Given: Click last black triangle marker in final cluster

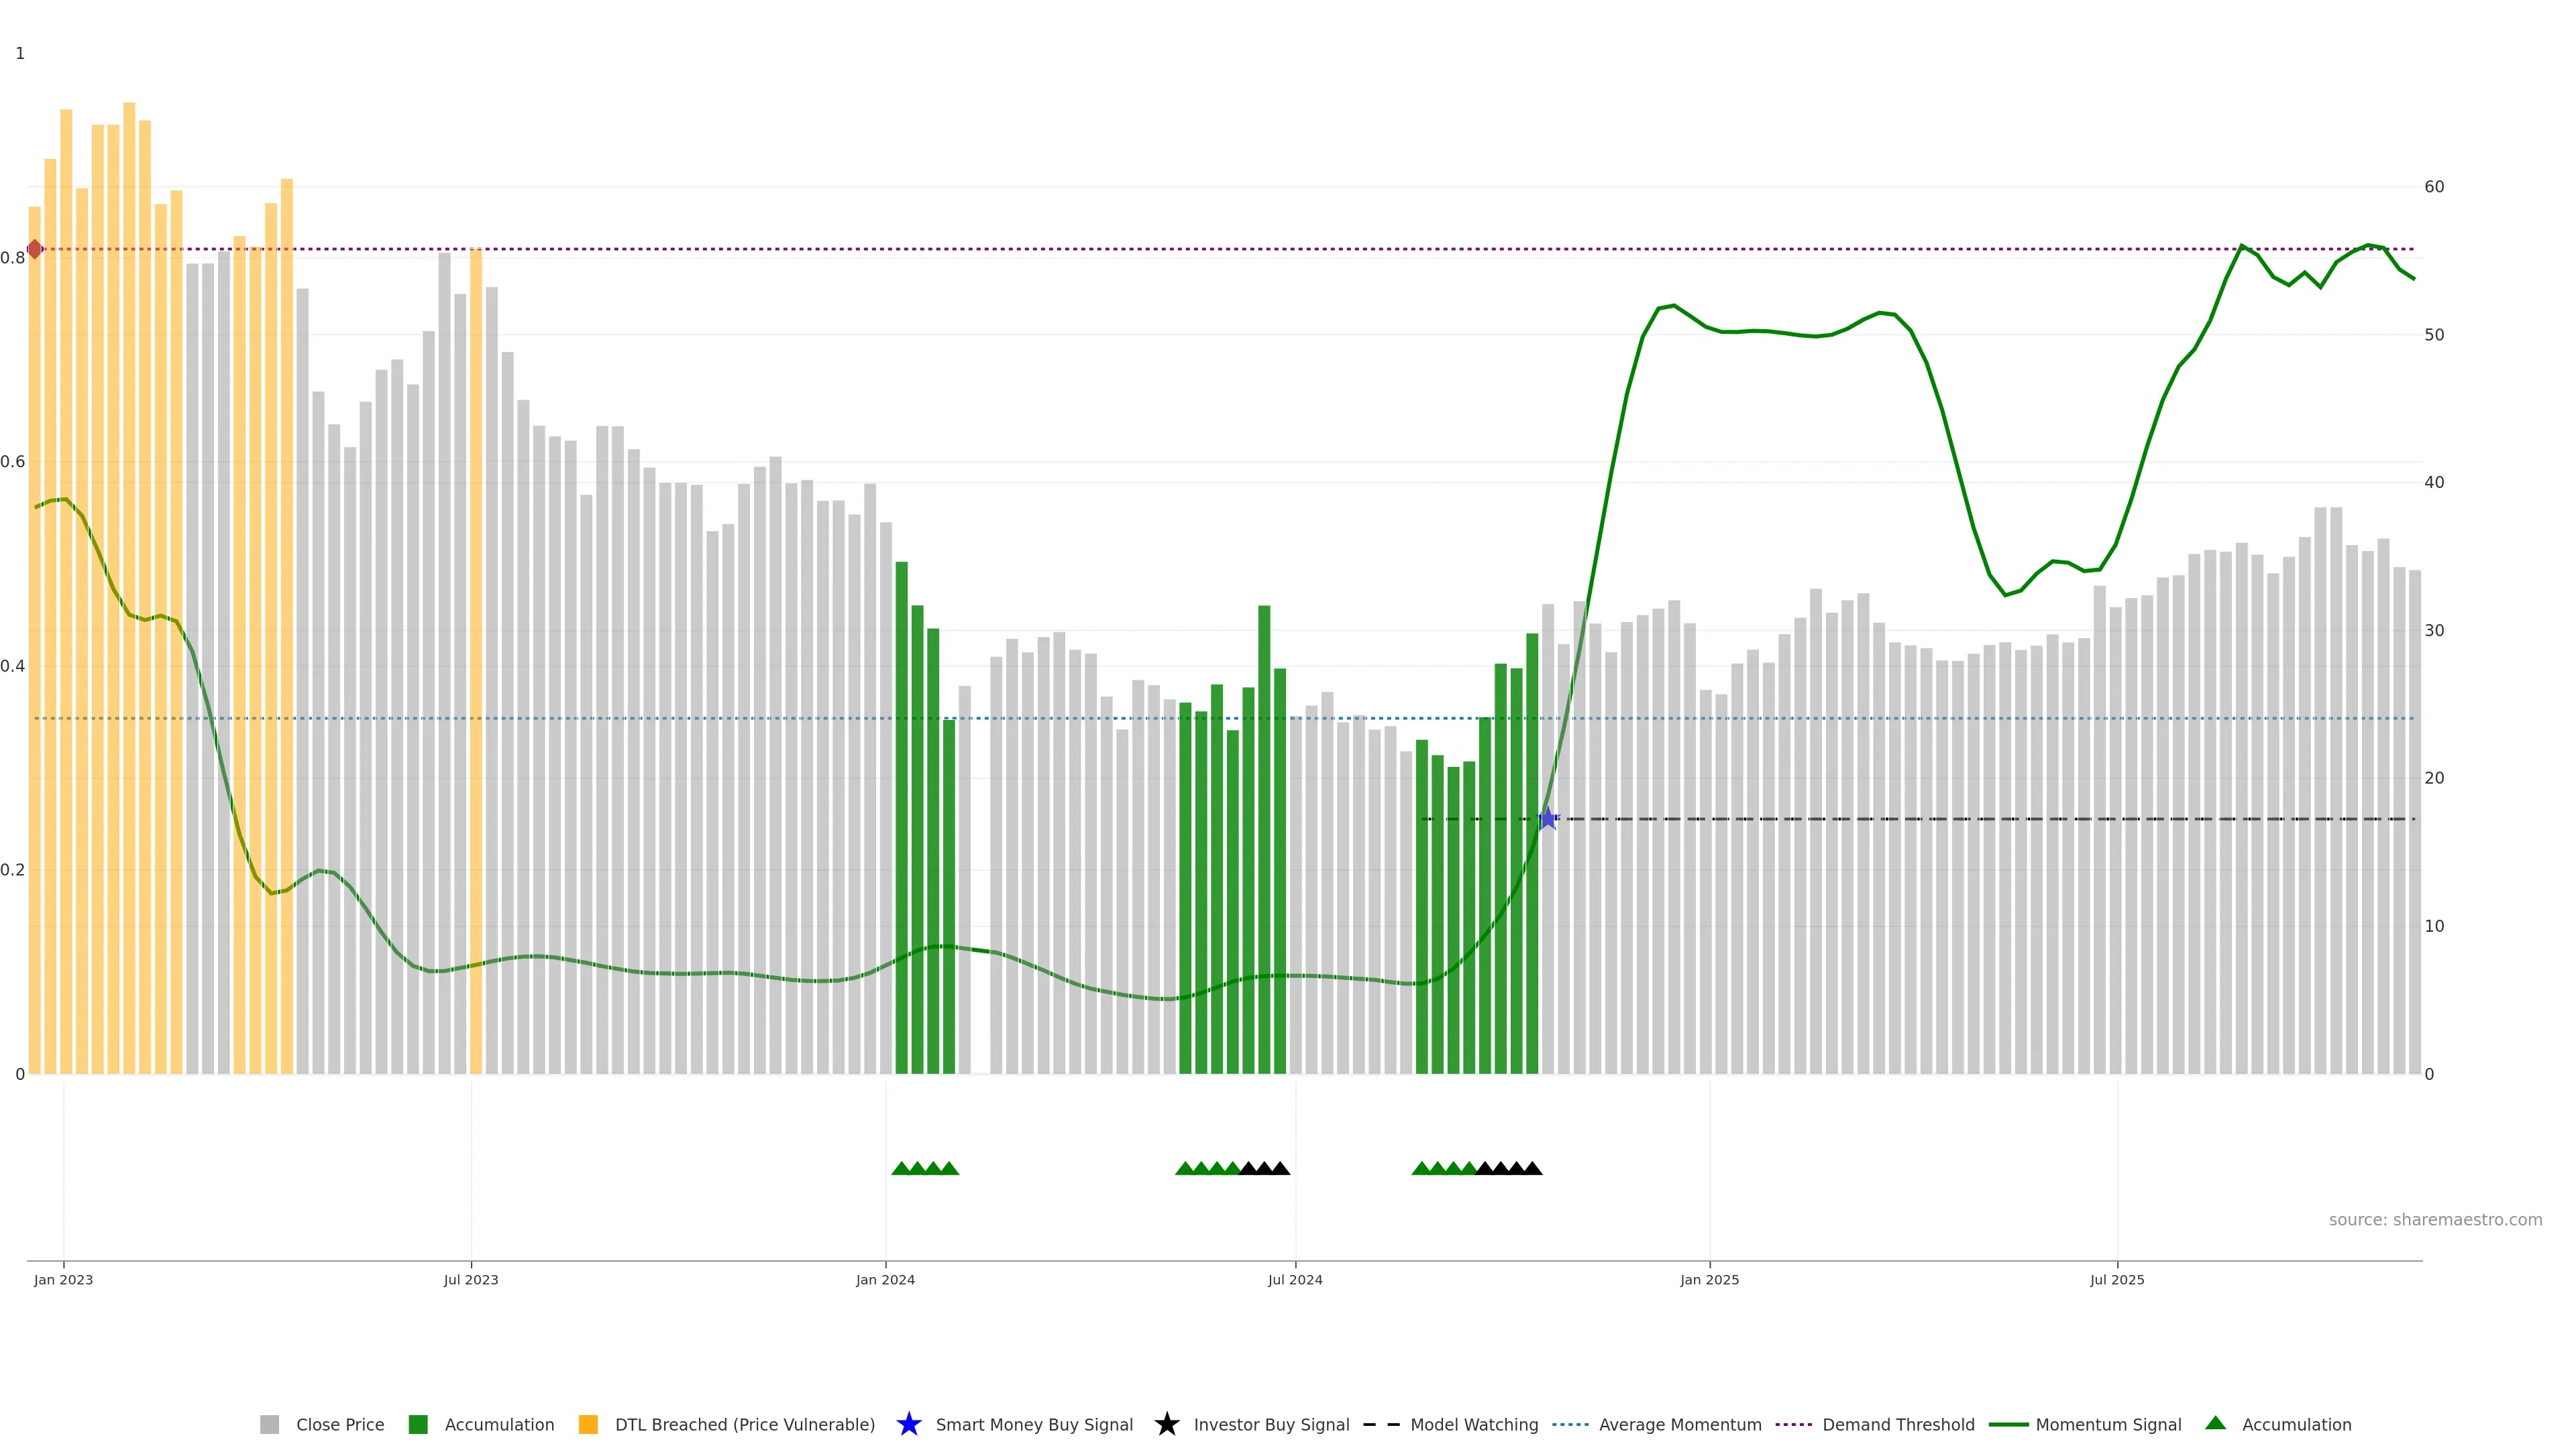Looking at the screenshot, I should coord(1532,1168).
